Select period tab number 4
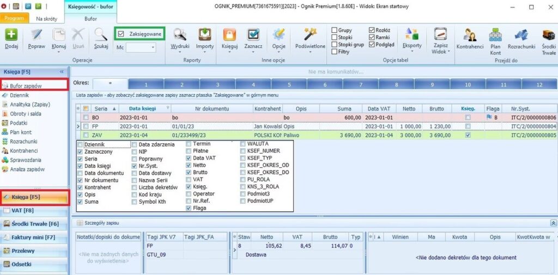This screenshot has width=558, height=275. 253,84
